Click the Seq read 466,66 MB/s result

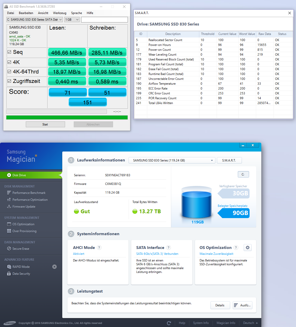point(67,53)
